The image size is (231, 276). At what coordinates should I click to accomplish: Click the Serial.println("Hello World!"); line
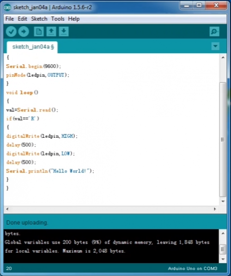tap(50, 171)
